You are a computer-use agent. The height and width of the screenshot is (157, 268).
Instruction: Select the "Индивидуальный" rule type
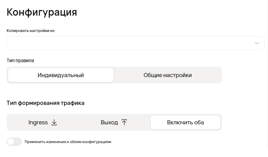pos(61,75)
